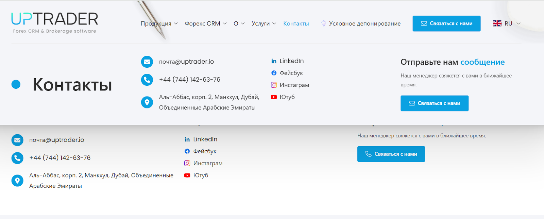Click the Контакты page heading
The width and height of the screenshot is (544, 219).
pyautogui.click(x=72, y=84)
